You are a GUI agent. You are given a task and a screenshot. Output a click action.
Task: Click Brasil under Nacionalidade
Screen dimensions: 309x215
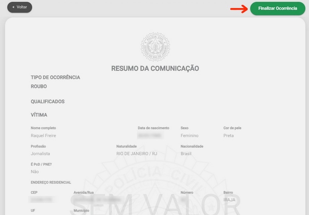click(187, 154)
